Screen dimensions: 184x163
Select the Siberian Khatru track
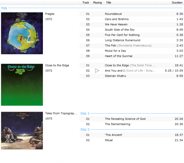click(x=115, y=76)
